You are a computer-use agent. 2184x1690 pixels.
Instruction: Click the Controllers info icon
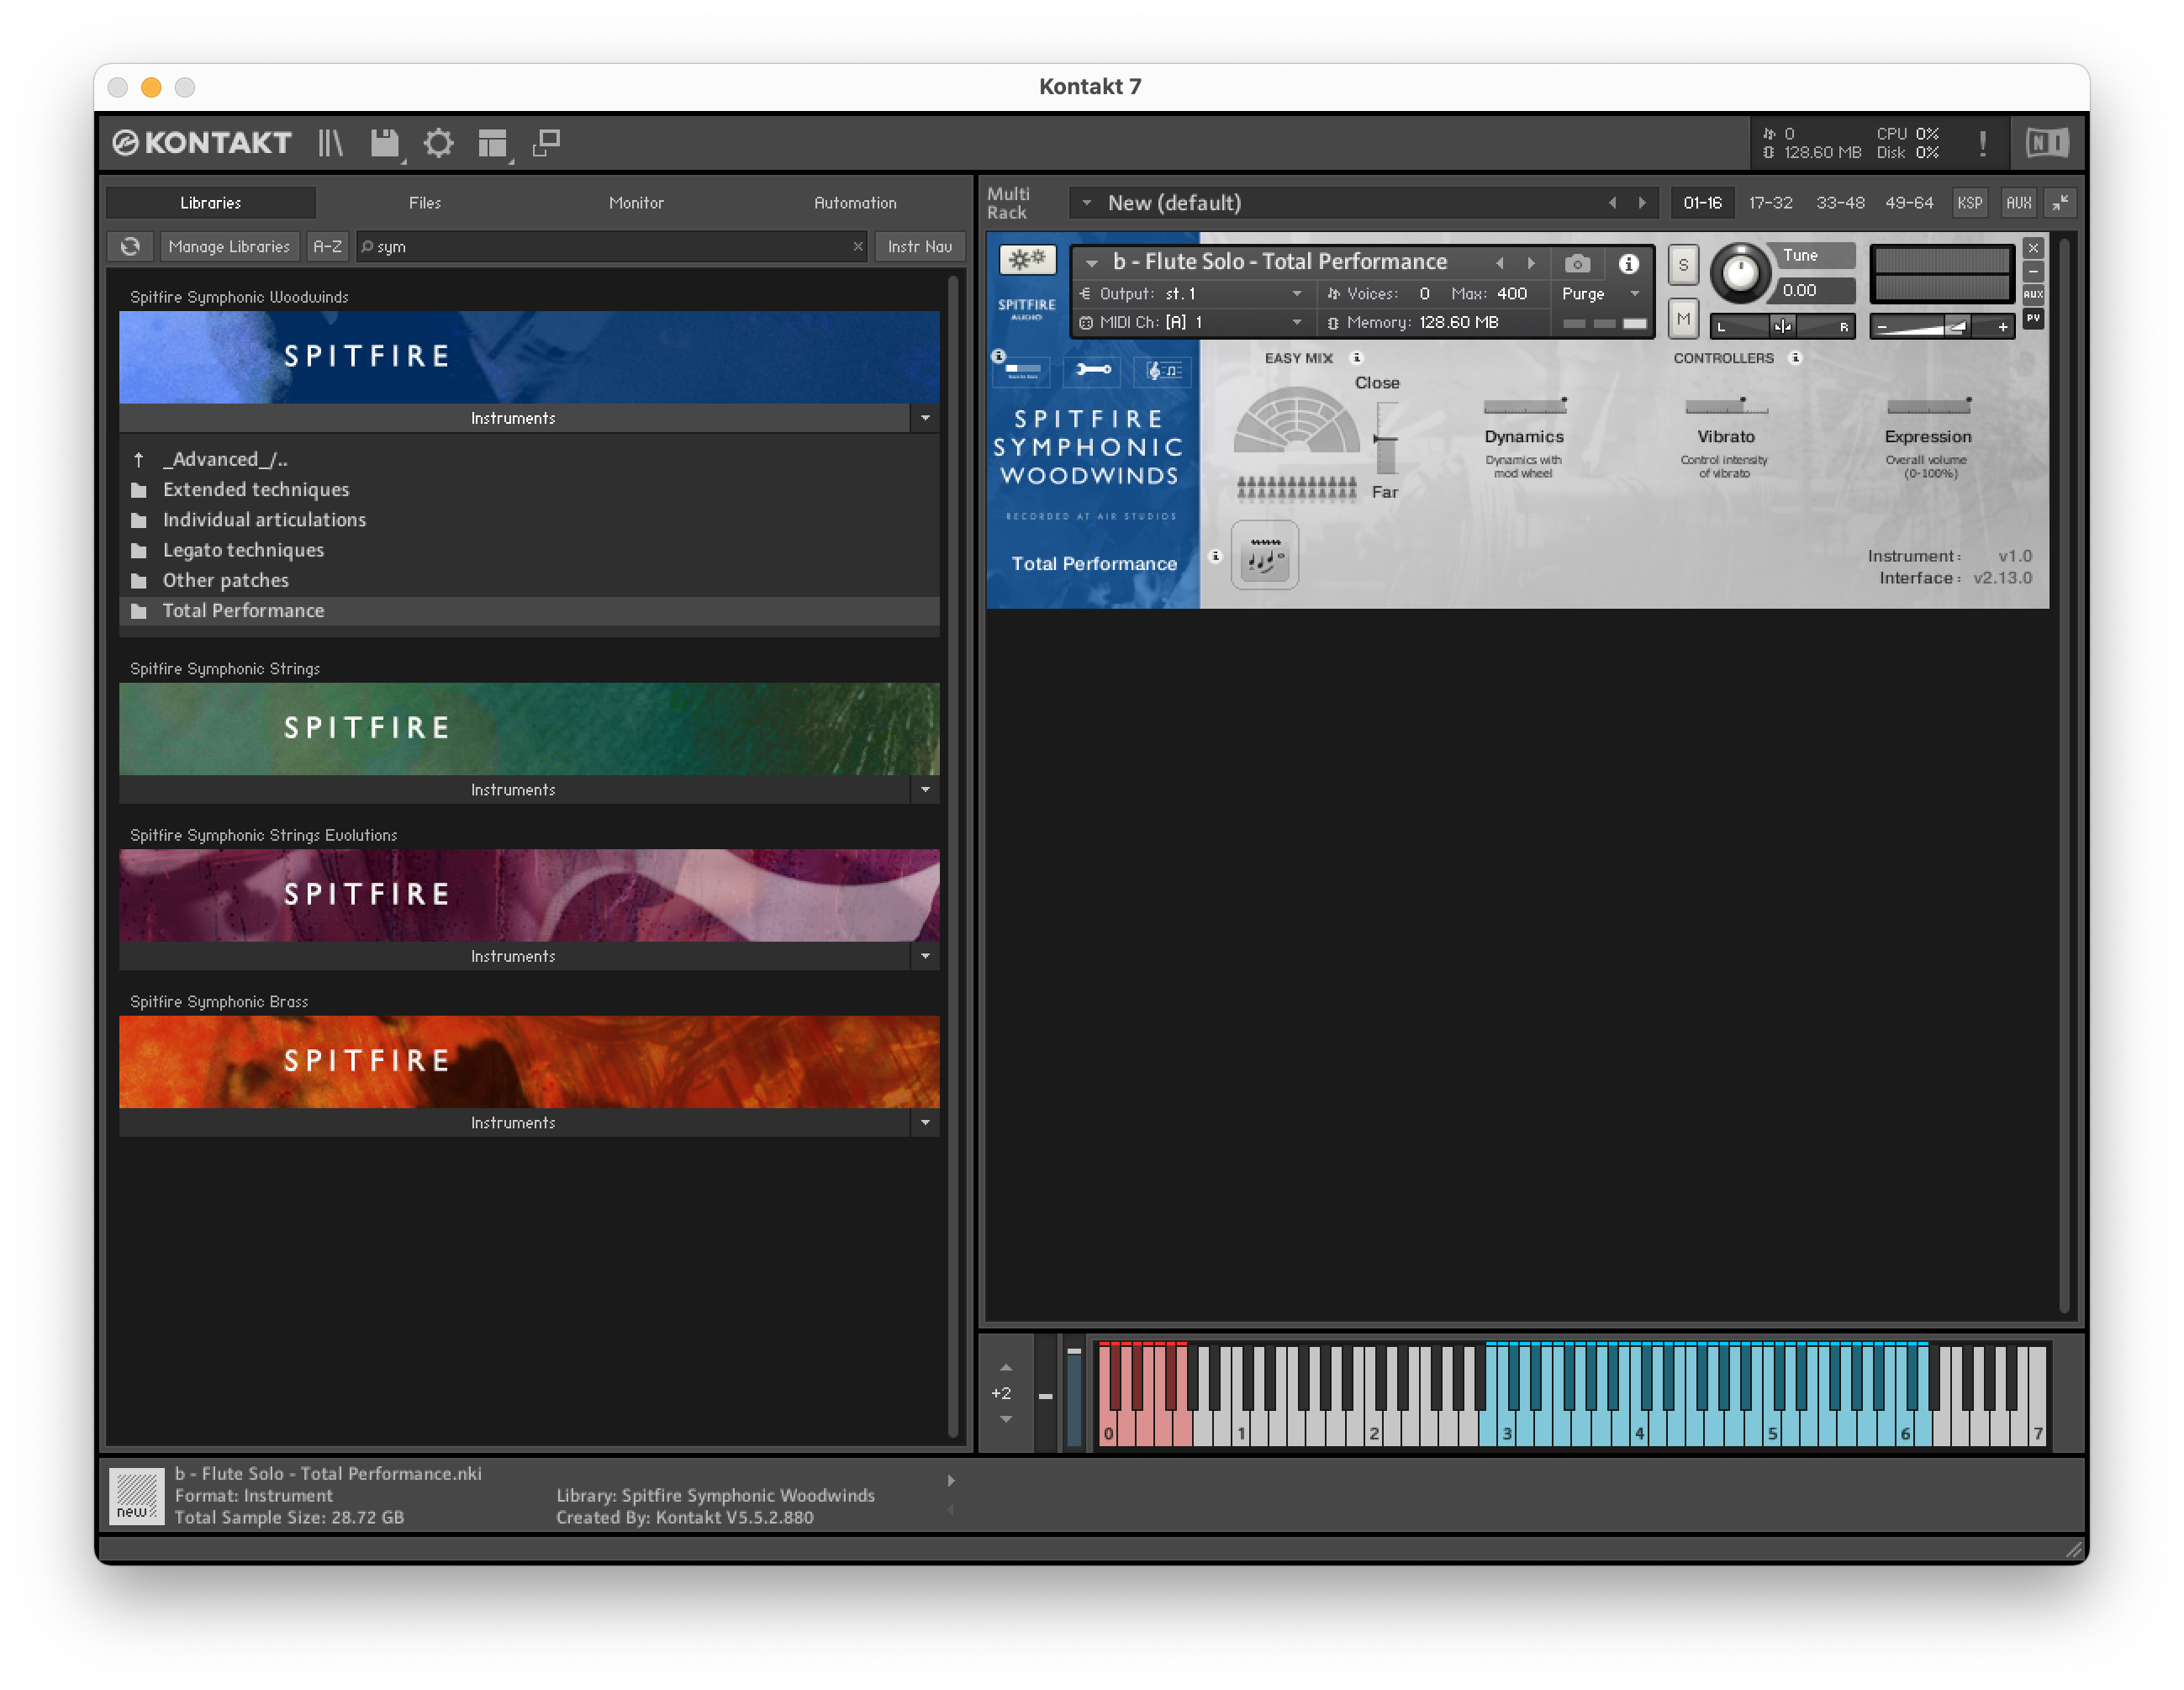[1795, 358]
